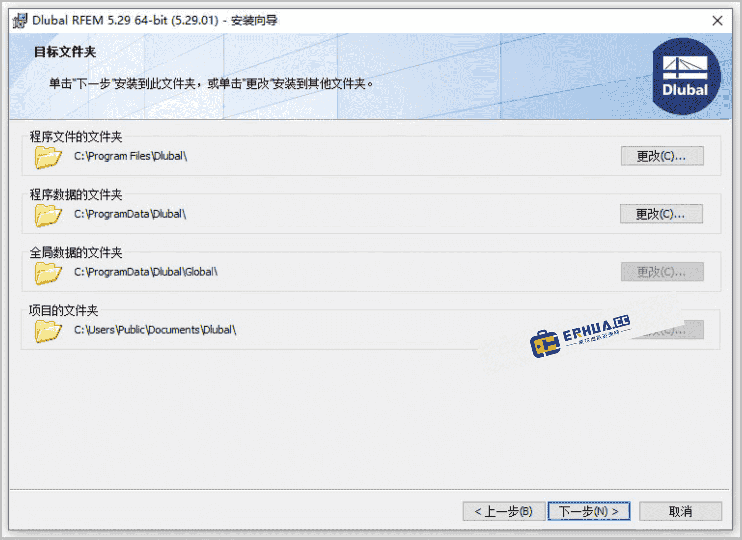Click the C:\Program Files\Dlubal\ path text
Image resolution: width=742 pixels, height=540 pixels.
click(x=130, y=156)
